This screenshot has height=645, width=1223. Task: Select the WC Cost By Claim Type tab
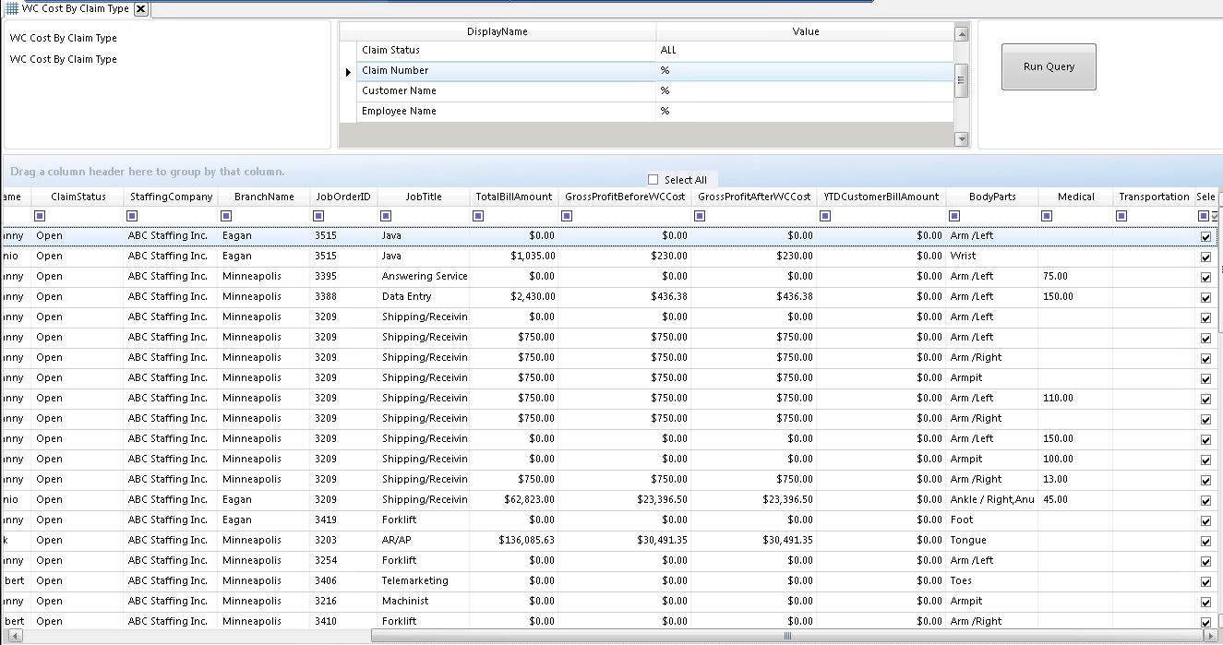coord(76,8)
